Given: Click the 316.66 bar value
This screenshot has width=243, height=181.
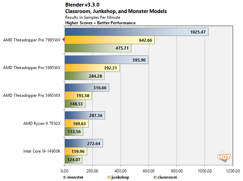Looking at the screenshot, I should point(100,88).
